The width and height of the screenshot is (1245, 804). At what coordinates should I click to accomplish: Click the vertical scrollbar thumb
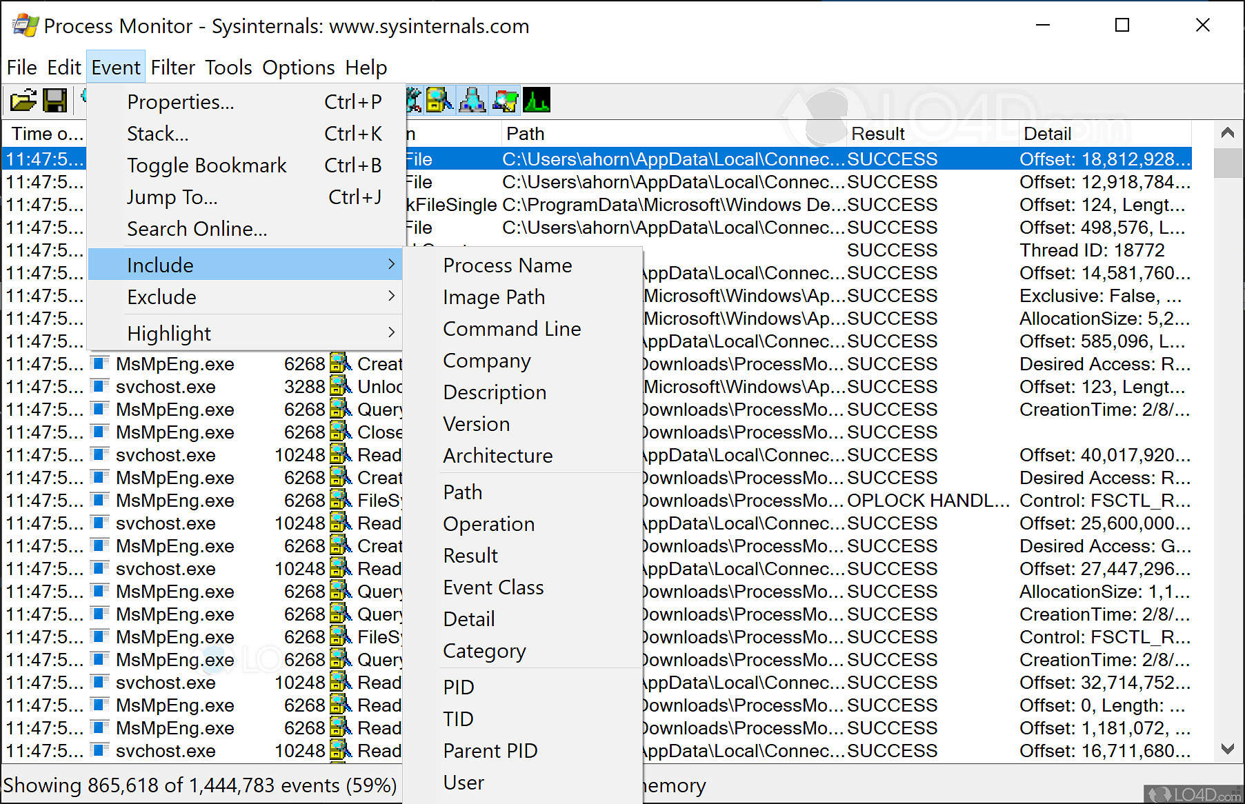pyautogui.click(x=1228, y=163)
